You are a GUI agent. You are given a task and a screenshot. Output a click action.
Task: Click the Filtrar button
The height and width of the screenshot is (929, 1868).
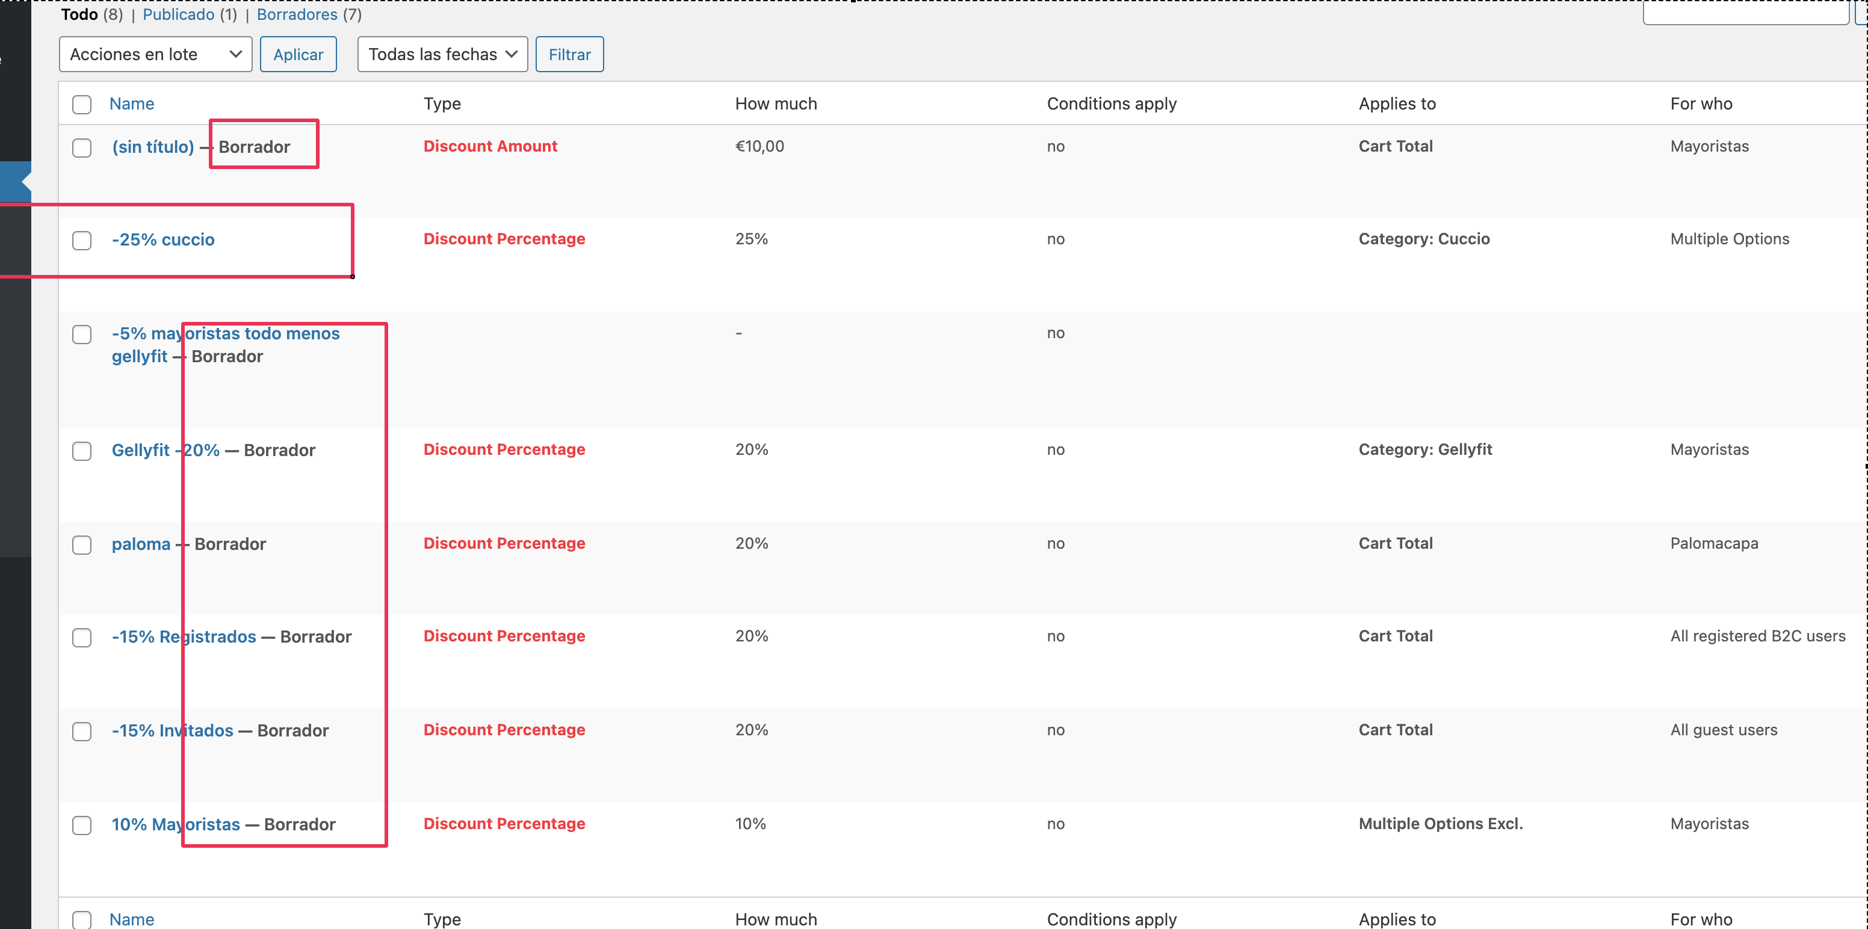(x=569, y=54)
